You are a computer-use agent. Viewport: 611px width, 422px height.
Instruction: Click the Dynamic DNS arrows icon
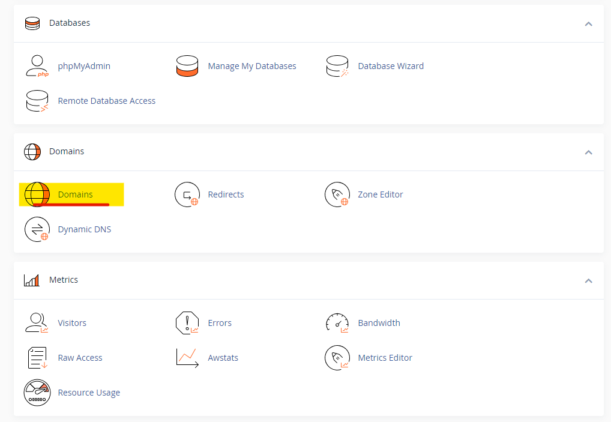pyautogui.click(x=37, y=229)
